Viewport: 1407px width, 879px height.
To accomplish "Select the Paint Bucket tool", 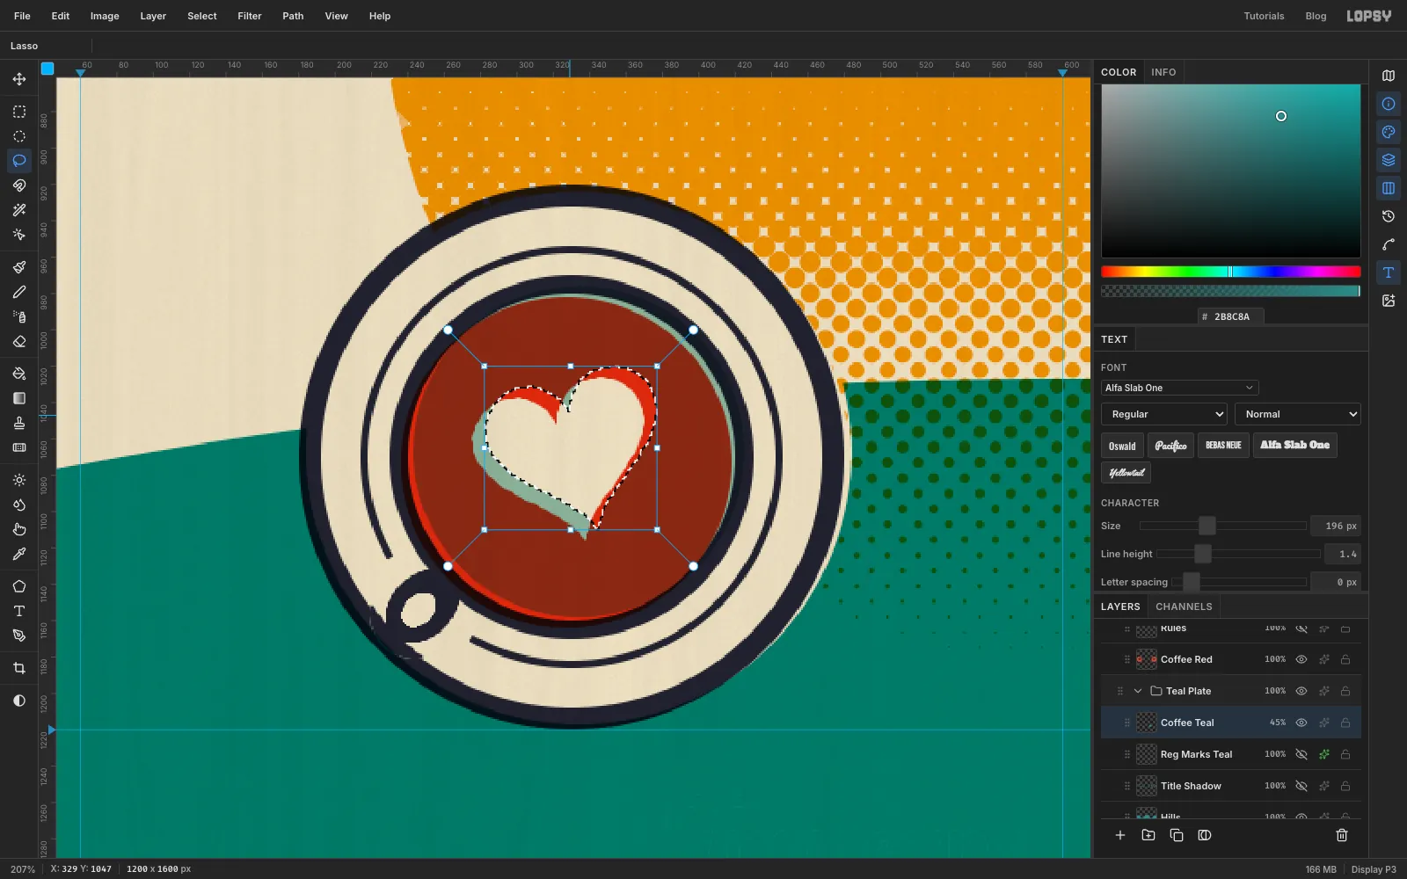I will 18,374.
